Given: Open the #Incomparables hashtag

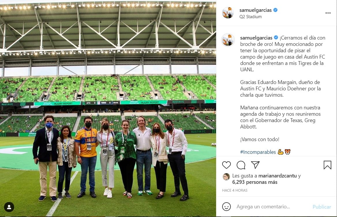Looking at the screenshot, I should 258,152.
